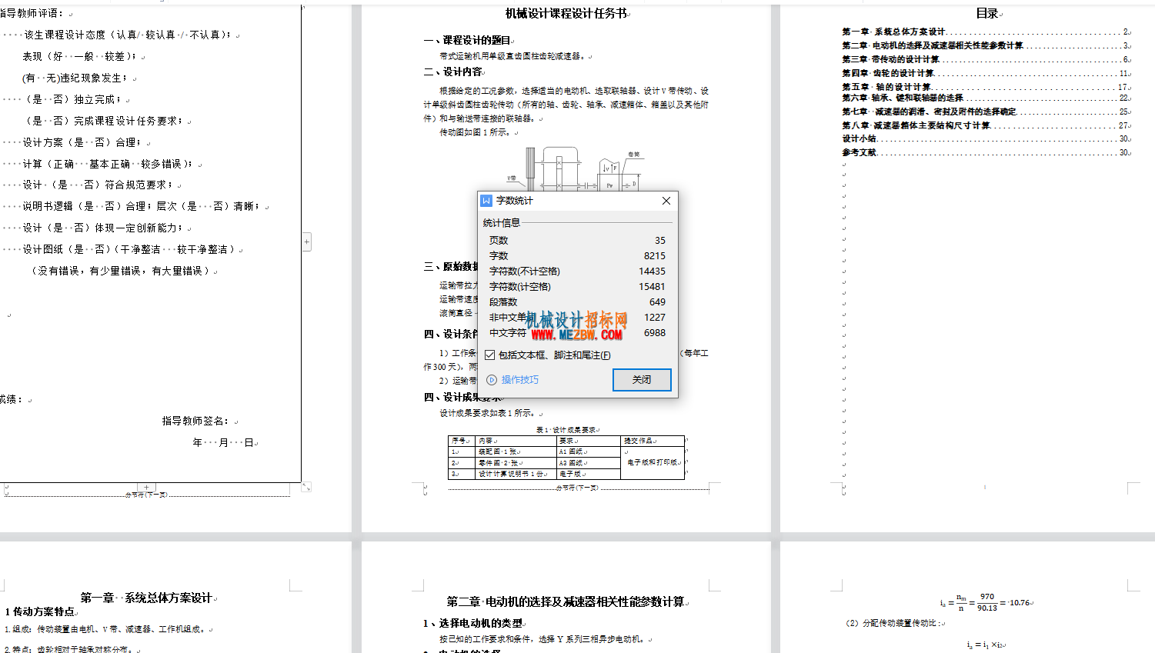Click the table resize handle at bottom-right corner
The height and width of the screenshot is (653, 1155).
point(305,487)
